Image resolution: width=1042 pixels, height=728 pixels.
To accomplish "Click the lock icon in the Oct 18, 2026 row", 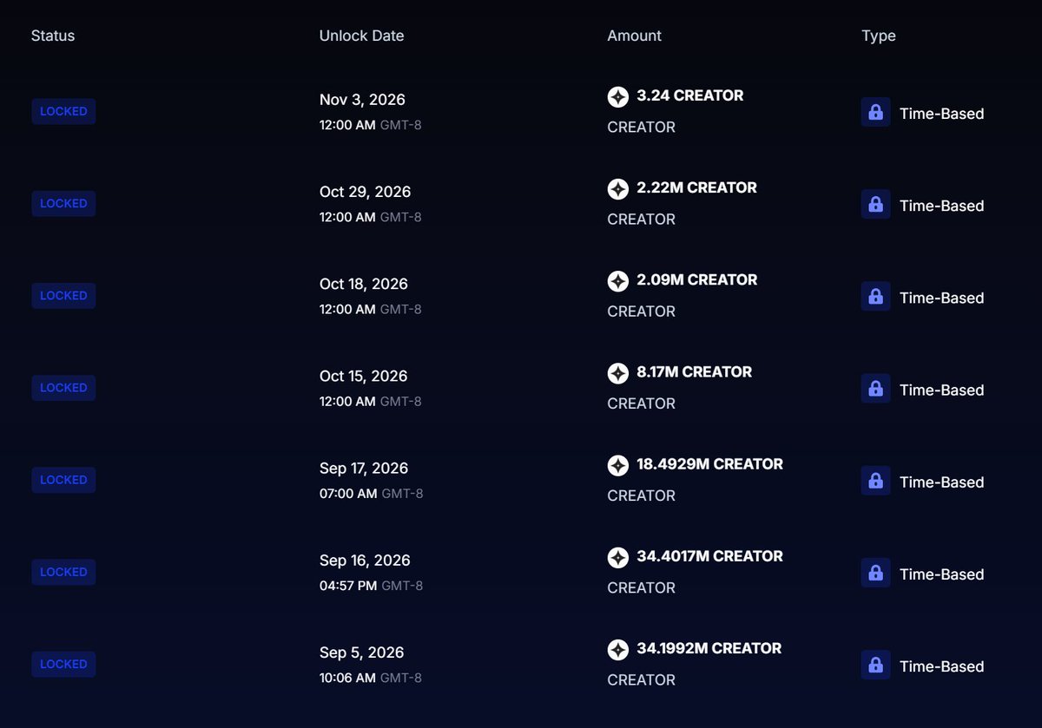I will (875, 296).
